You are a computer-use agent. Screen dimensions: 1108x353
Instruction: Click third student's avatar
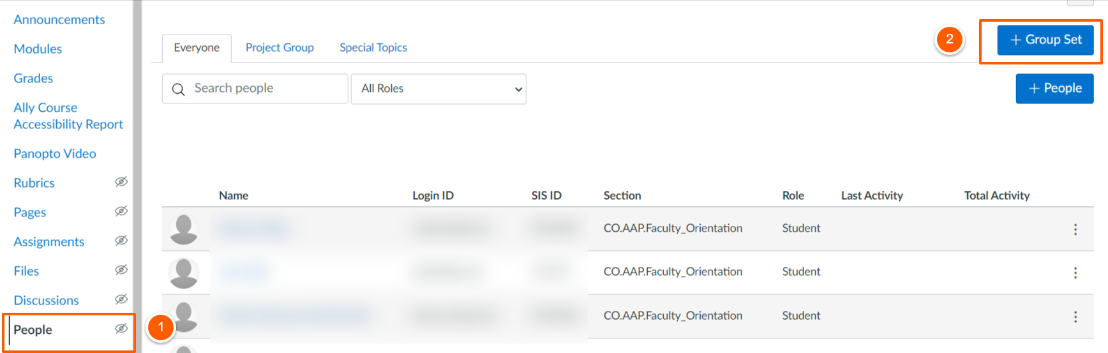pyautogui.click(x=184, y=317)
